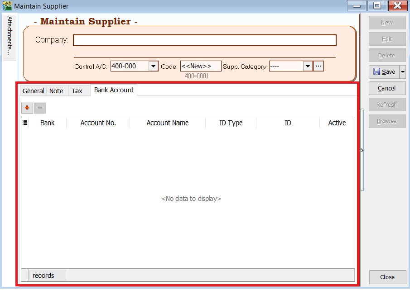Click the Cancel button
This screenshot has height=290, width=410.
(x=387, y=88)
